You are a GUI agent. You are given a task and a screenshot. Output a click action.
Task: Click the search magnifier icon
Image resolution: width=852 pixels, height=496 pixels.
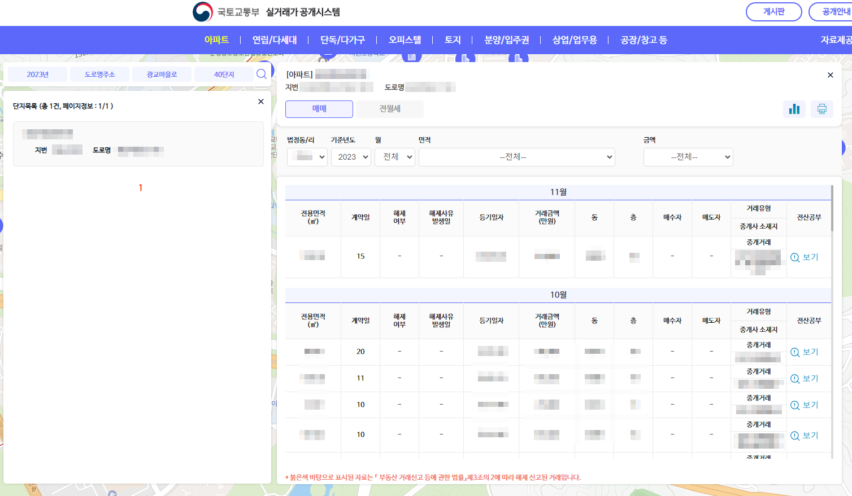tap(261, 74)
